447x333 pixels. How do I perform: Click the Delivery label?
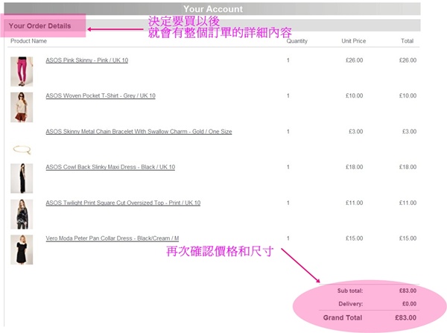click(351, 304)
